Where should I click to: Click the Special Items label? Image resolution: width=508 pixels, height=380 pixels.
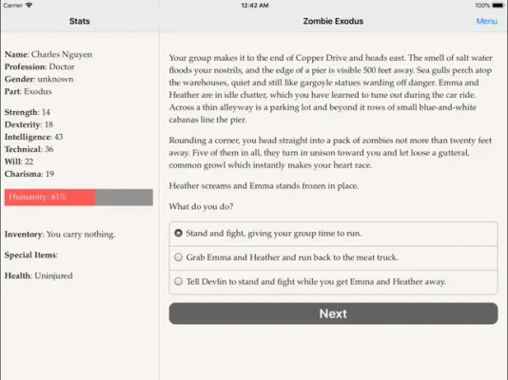point(31,255)
